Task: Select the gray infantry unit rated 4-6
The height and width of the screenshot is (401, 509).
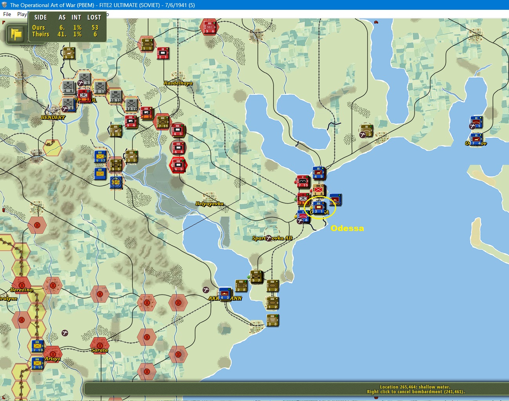Action: (68, 87)
